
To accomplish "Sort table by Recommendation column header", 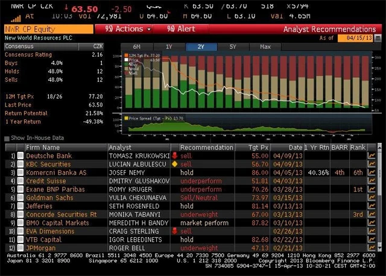I will click(202, 147).
